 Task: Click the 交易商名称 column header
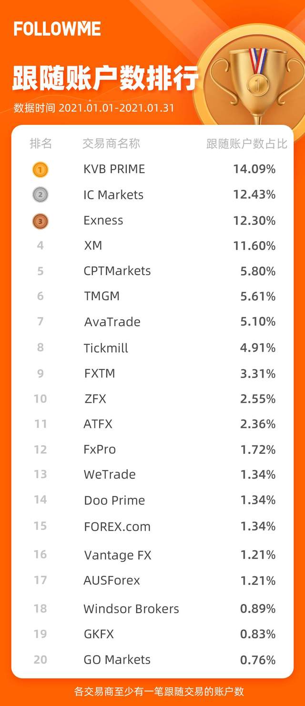point(112,143)
